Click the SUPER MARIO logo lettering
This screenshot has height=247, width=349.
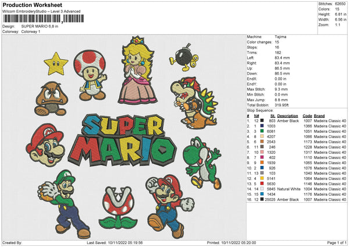122,140
